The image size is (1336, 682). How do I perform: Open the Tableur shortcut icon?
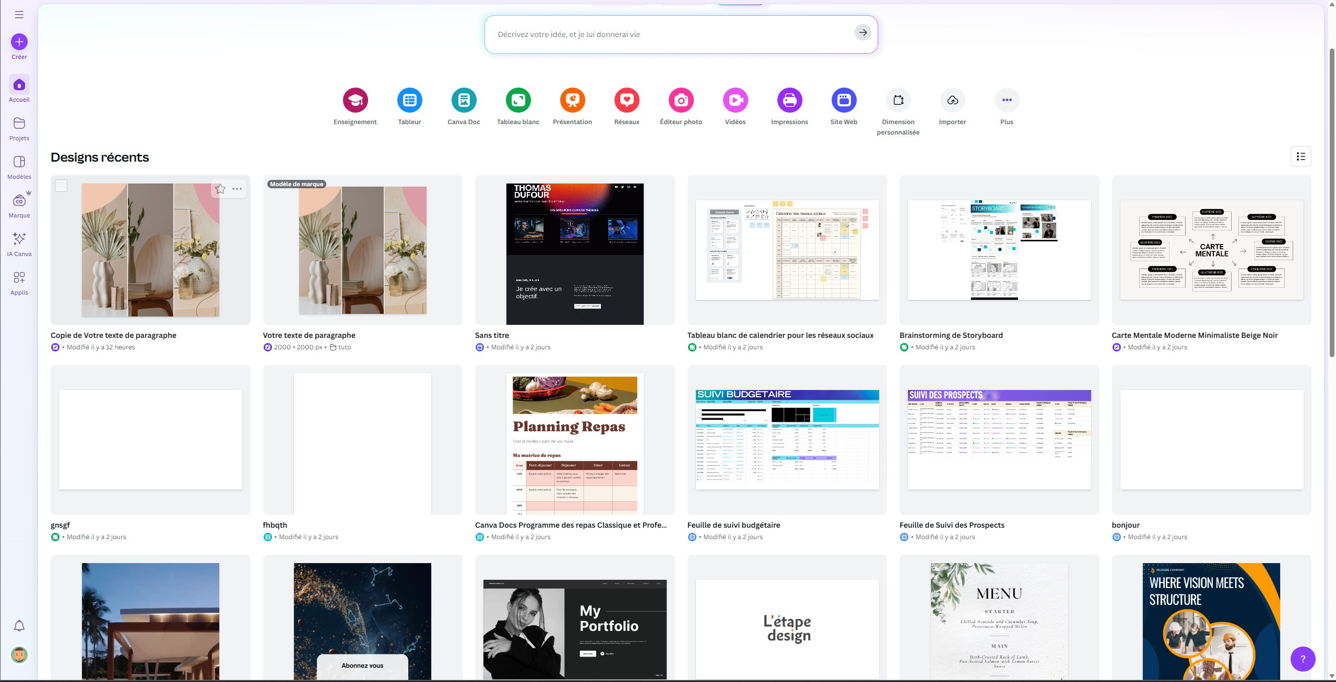pyautogui.click(x=409, y=100)
